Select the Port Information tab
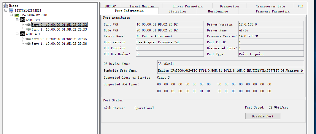 pyautogui.click(x=129, y=11)
